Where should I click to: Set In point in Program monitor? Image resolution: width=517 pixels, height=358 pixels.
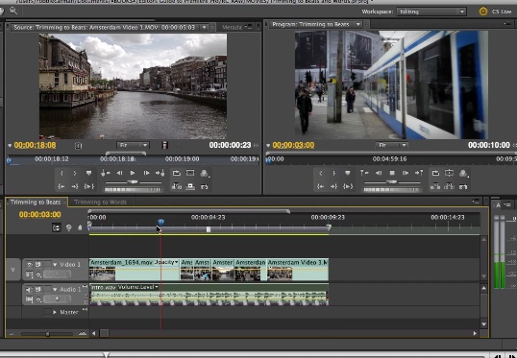[320, 173]
